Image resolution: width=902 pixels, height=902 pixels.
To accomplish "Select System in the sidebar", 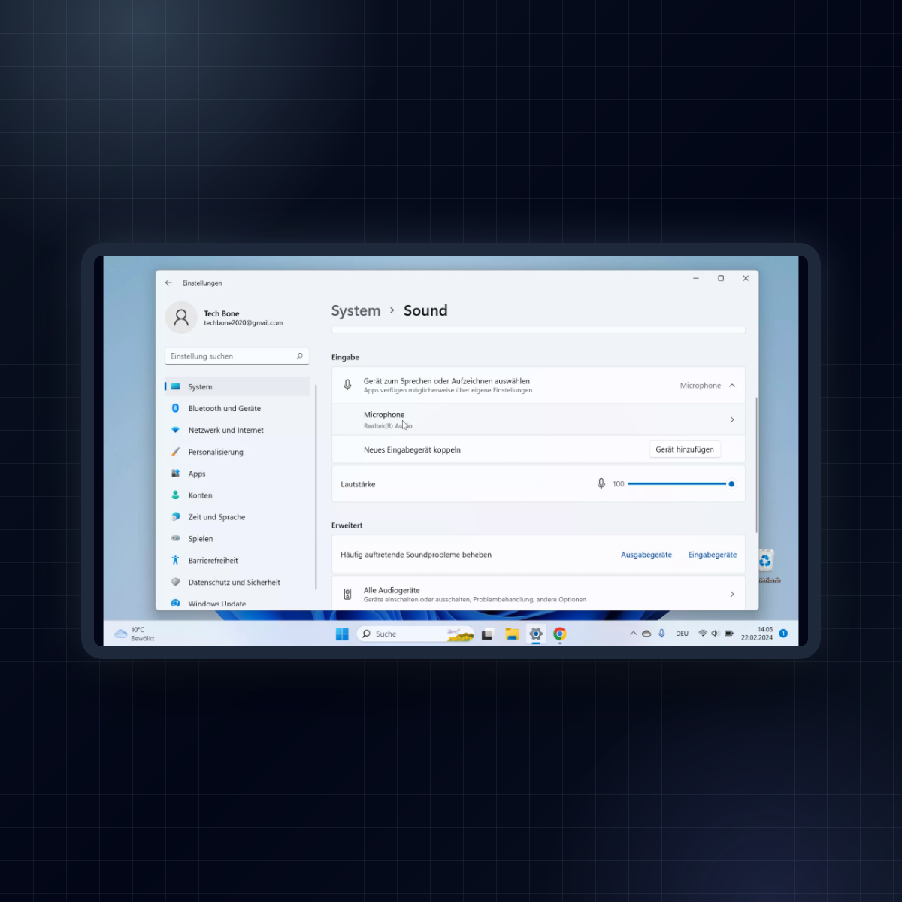I will (237, 386).
